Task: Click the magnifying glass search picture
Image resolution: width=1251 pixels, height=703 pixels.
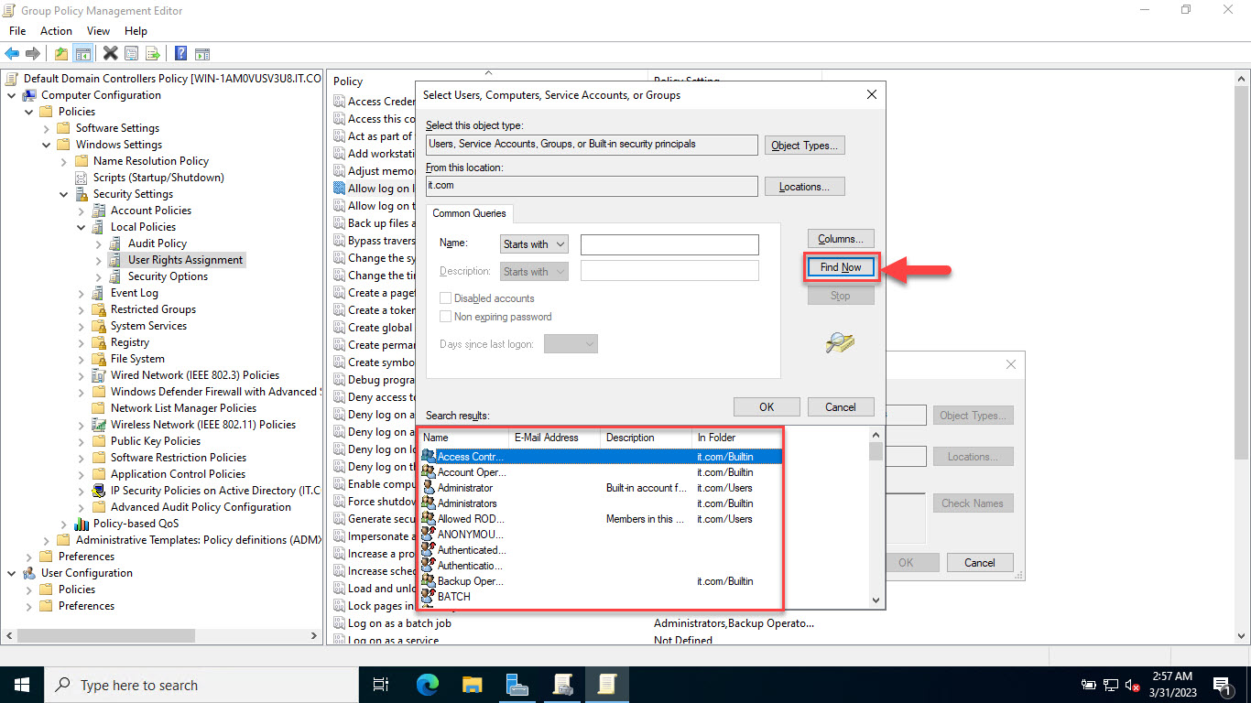Action: click(840, 342)
